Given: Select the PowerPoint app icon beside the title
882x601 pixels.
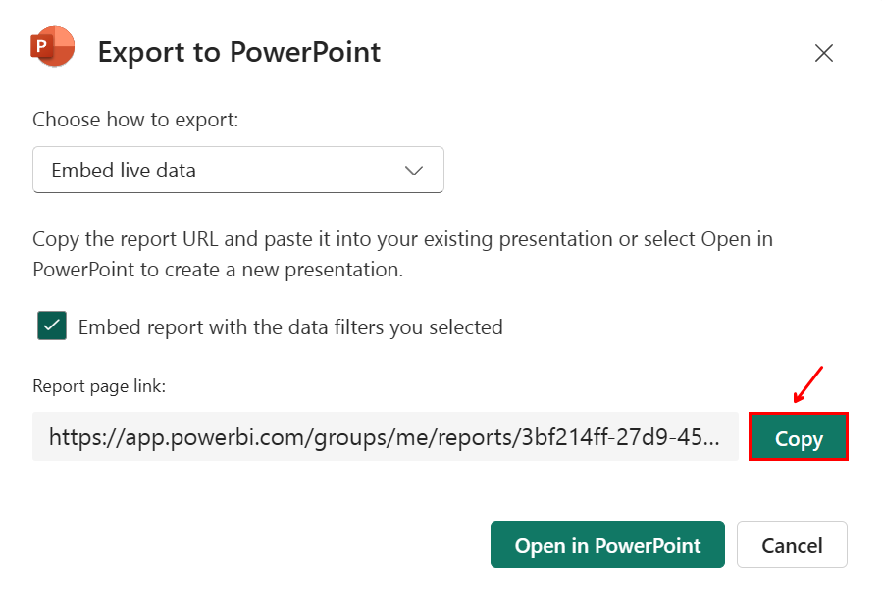Looking at the screenshot, I should pyautogui.click(x=52, y=46).
